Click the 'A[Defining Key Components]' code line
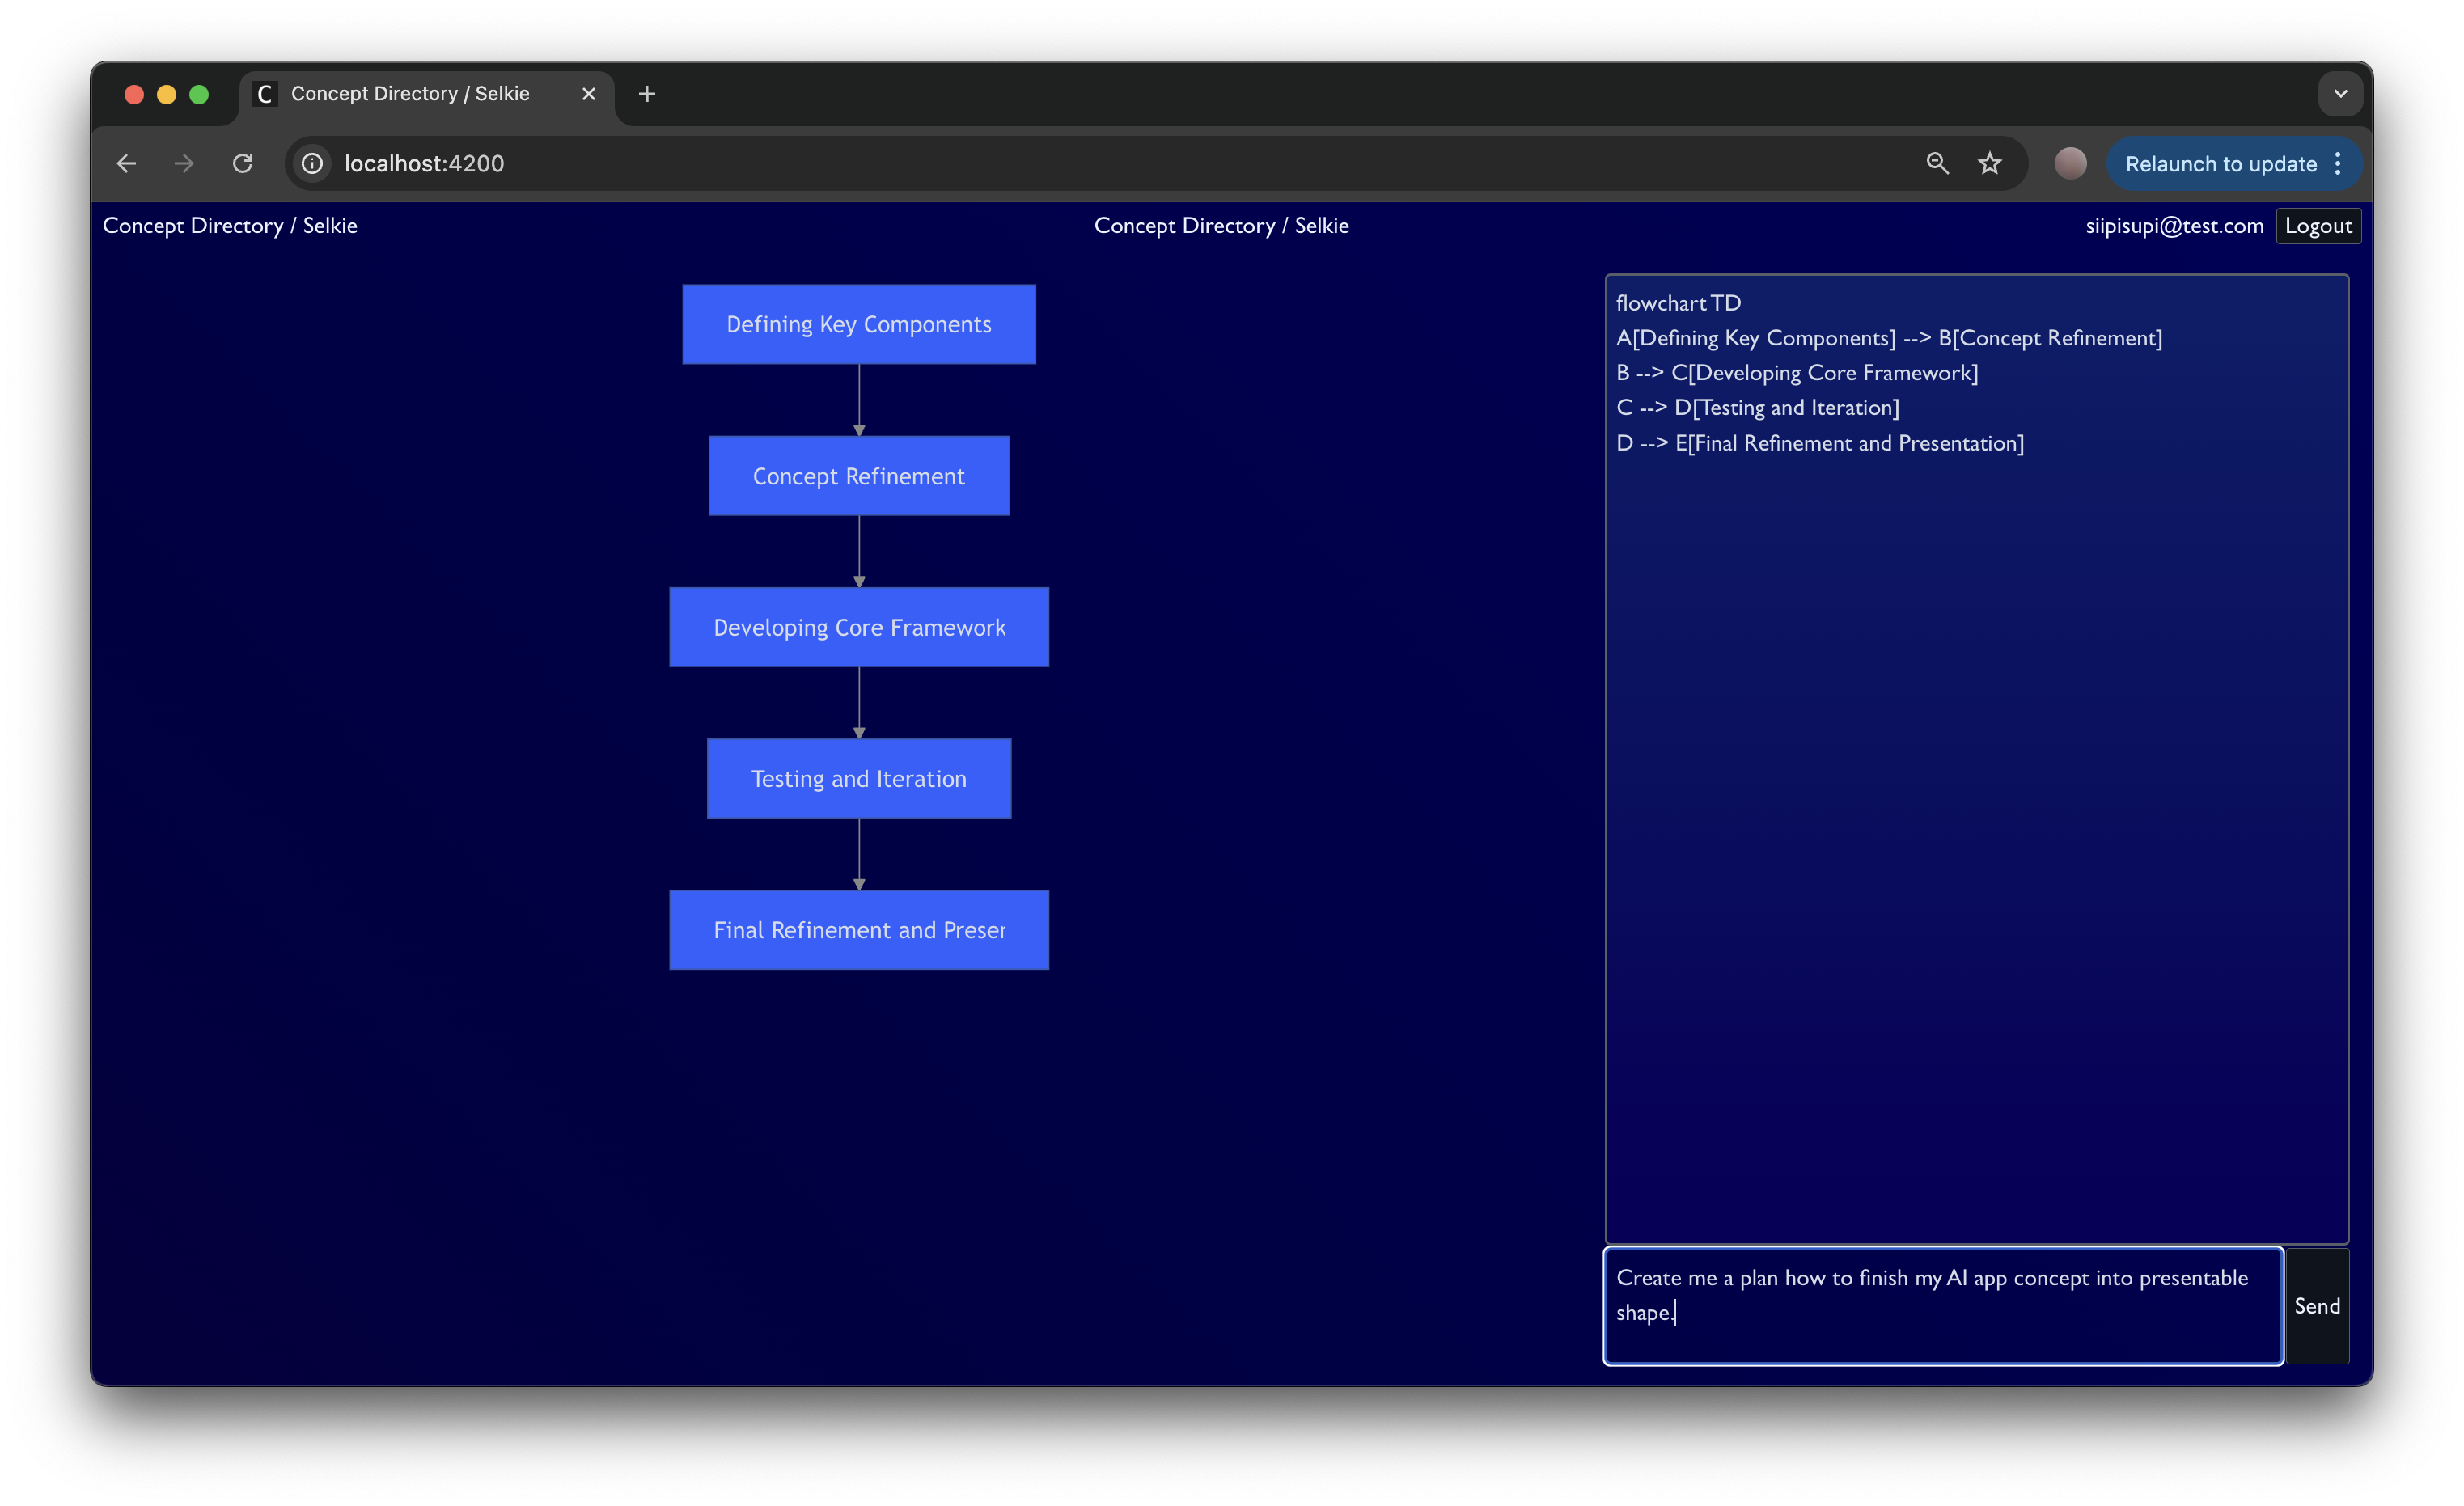The image size is (2464, 1506). tap(1889, 338)
